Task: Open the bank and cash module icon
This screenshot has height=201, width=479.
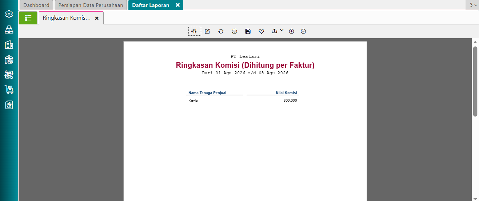Action: coord(9,60)
